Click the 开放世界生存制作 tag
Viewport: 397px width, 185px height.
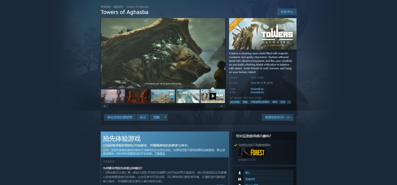pyautogui.click(x=260, y=102)
